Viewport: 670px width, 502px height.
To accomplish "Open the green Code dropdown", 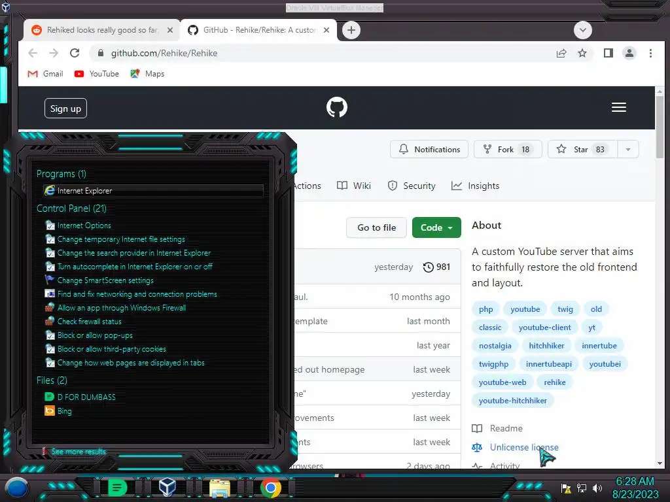I will pos(436,227).
